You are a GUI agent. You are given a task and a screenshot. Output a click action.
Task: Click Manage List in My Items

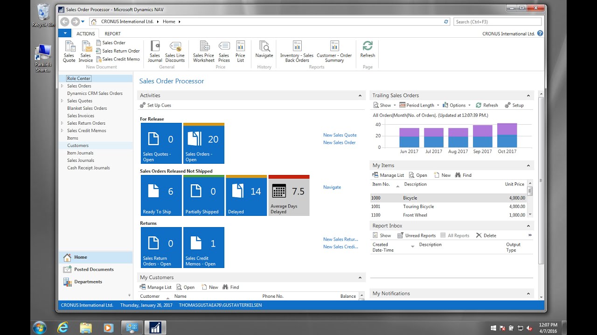(x=389, y=175)
